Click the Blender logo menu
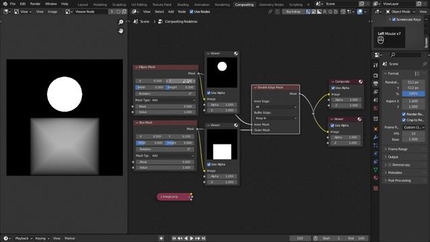This screenshot has width=430, height=242. (x=5, y=4)
